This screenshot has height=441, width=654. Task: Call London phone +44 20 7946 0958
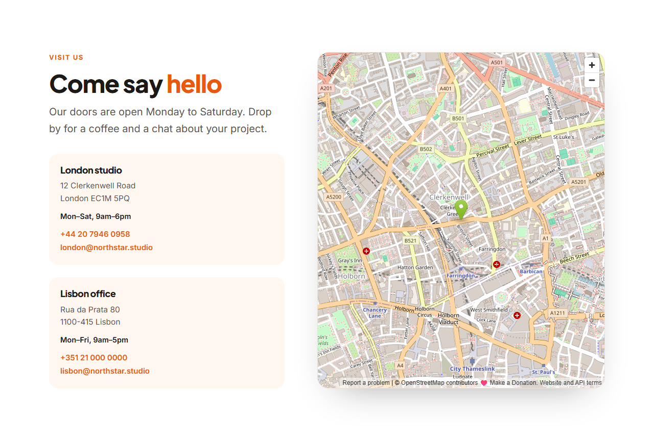(x=95, y=234)
